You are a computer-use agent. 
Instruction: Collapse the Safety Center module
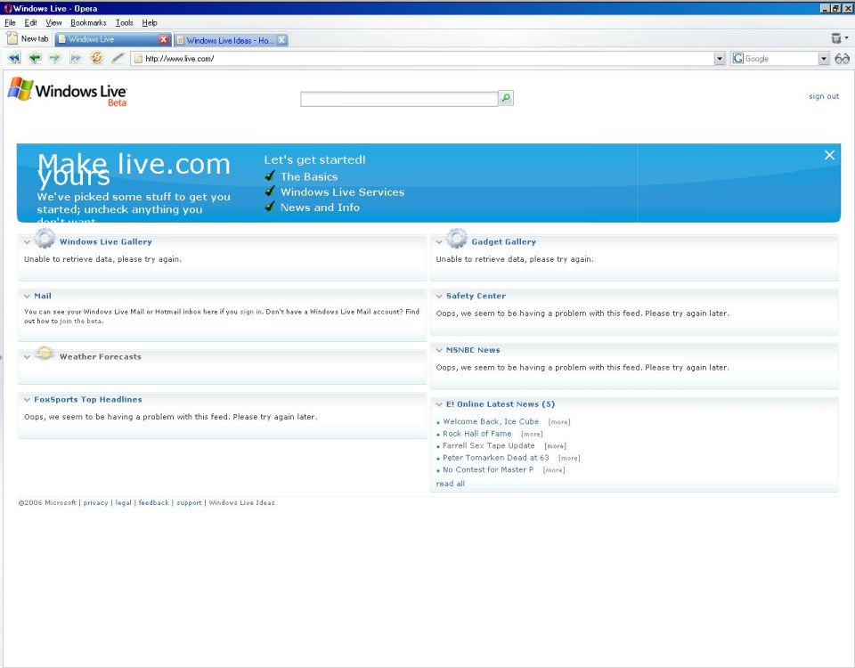pyautogui.click(x=439, y=296)
